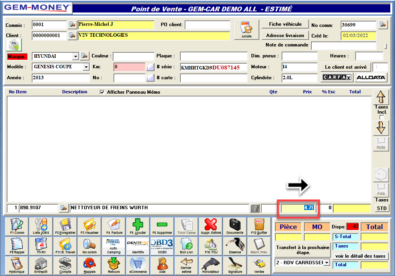Remove item with F6 Supprimer
This screenshot has width=395, height=276.
pos(162,226)
